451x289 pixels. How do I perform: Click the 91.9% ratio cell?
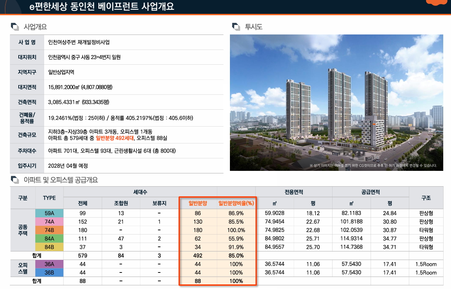236,247
